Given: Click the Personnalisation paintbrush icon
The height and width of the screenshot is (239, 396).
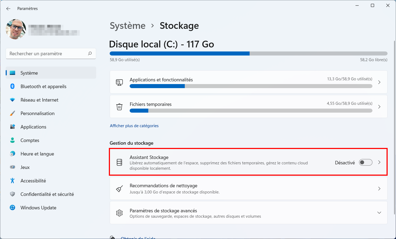Looking at the screenshot, I should click(12, 113).
